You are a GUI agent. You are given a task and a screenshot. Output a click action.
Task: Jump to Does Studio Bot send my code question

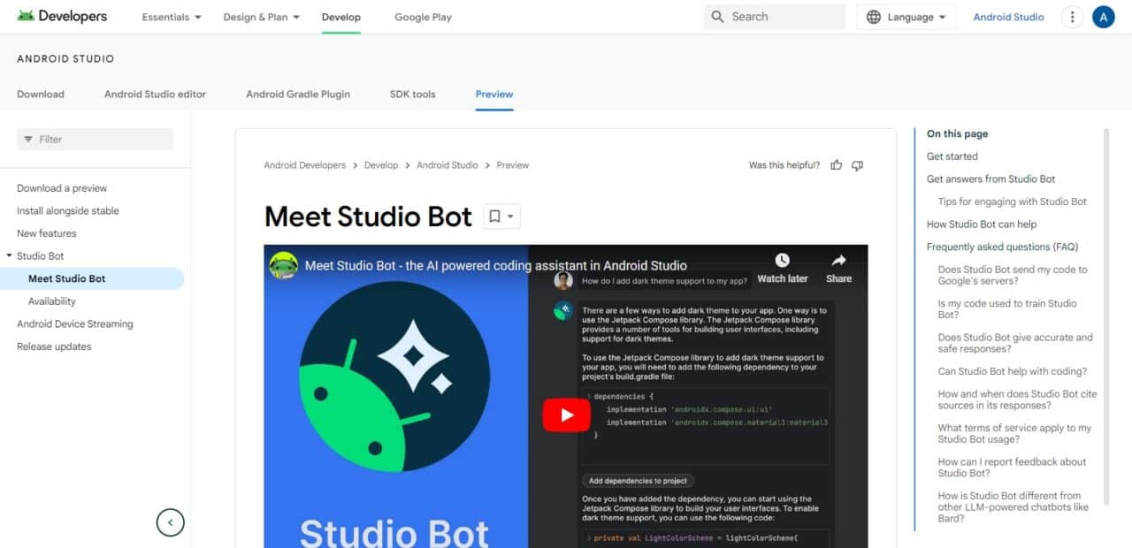[1013, 276]
